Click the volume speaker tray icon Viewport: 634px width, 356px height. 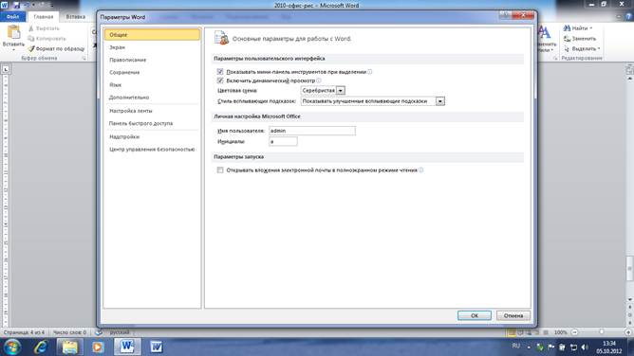coord(585,347)
